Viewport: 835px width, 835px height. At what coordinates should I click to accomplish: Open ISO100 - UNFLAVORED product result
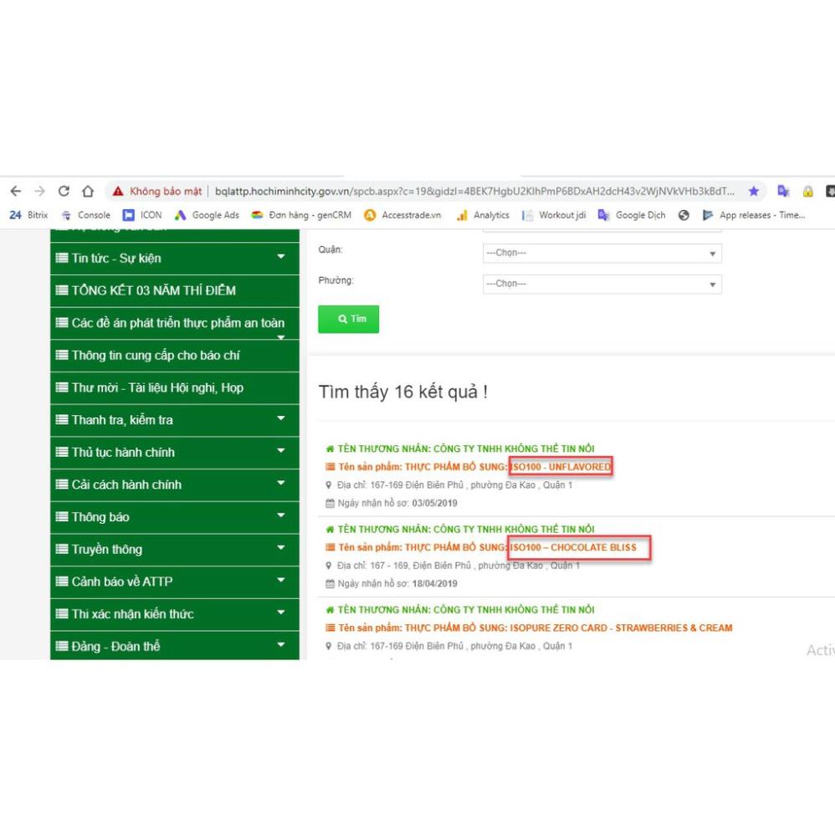[561, 466]
